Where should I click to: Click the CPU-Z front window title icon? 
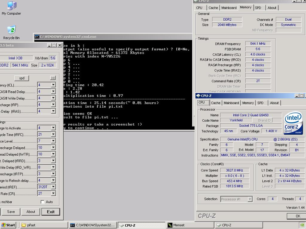[x=198, y=96]
